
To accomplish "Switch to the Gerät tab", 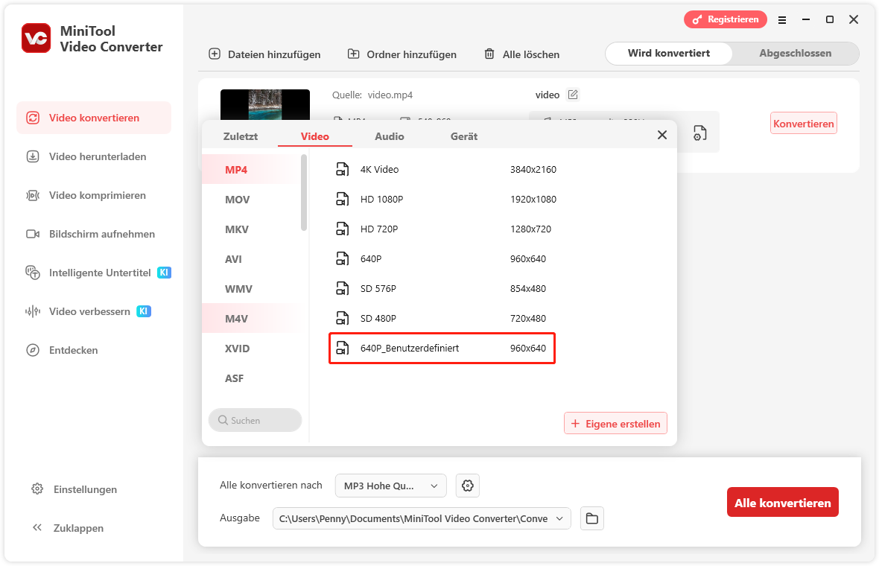I will pyautogui.click(x=463, y=136).
